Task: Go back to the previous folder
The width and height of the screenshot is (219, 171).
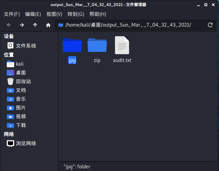Action: coord(9,25)
